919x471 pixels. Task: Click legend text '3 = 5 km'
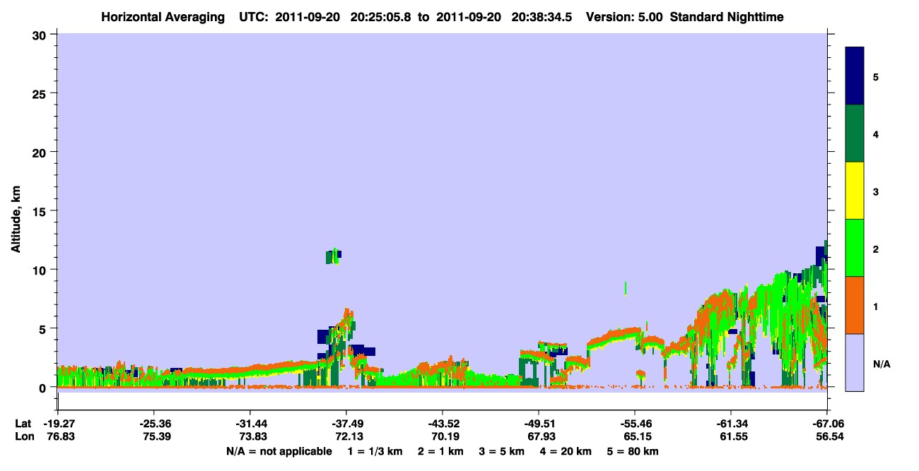pos(503,451)
